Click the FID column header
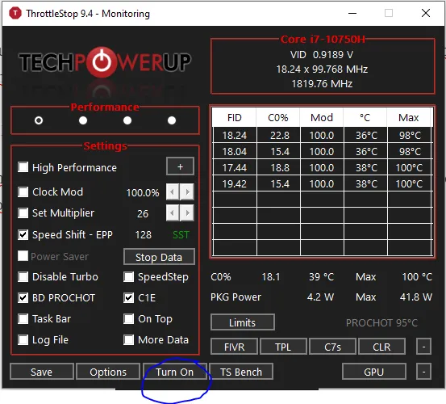Screen dimensions: 446x404 [x=235, y=117]
